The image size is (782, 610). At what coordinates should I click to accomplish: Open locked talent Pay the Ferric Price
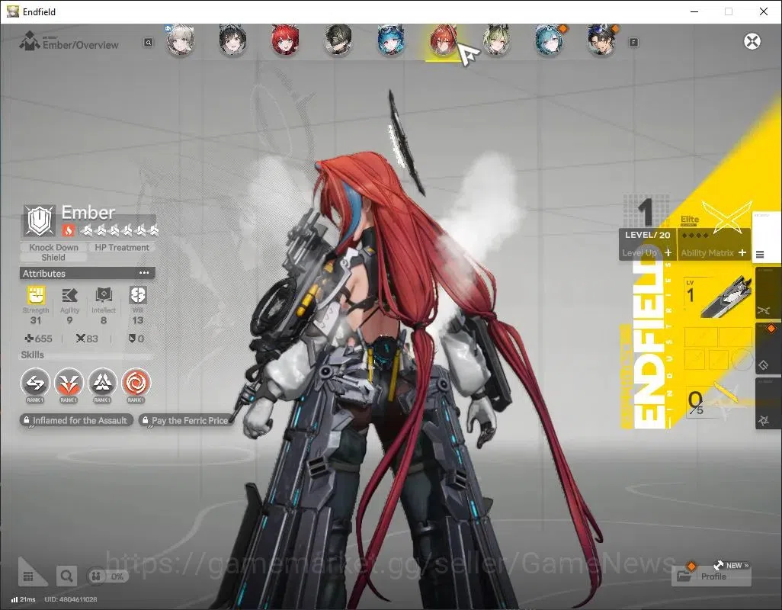pos(186,420)
